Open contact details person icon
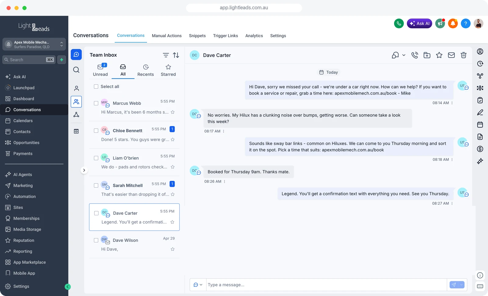 [480, 51]
